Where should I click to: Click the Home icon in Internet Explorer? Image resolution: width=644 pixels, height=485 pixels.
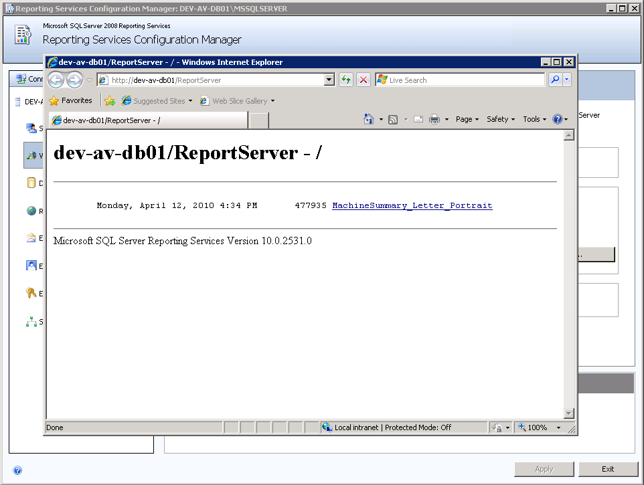372,118
